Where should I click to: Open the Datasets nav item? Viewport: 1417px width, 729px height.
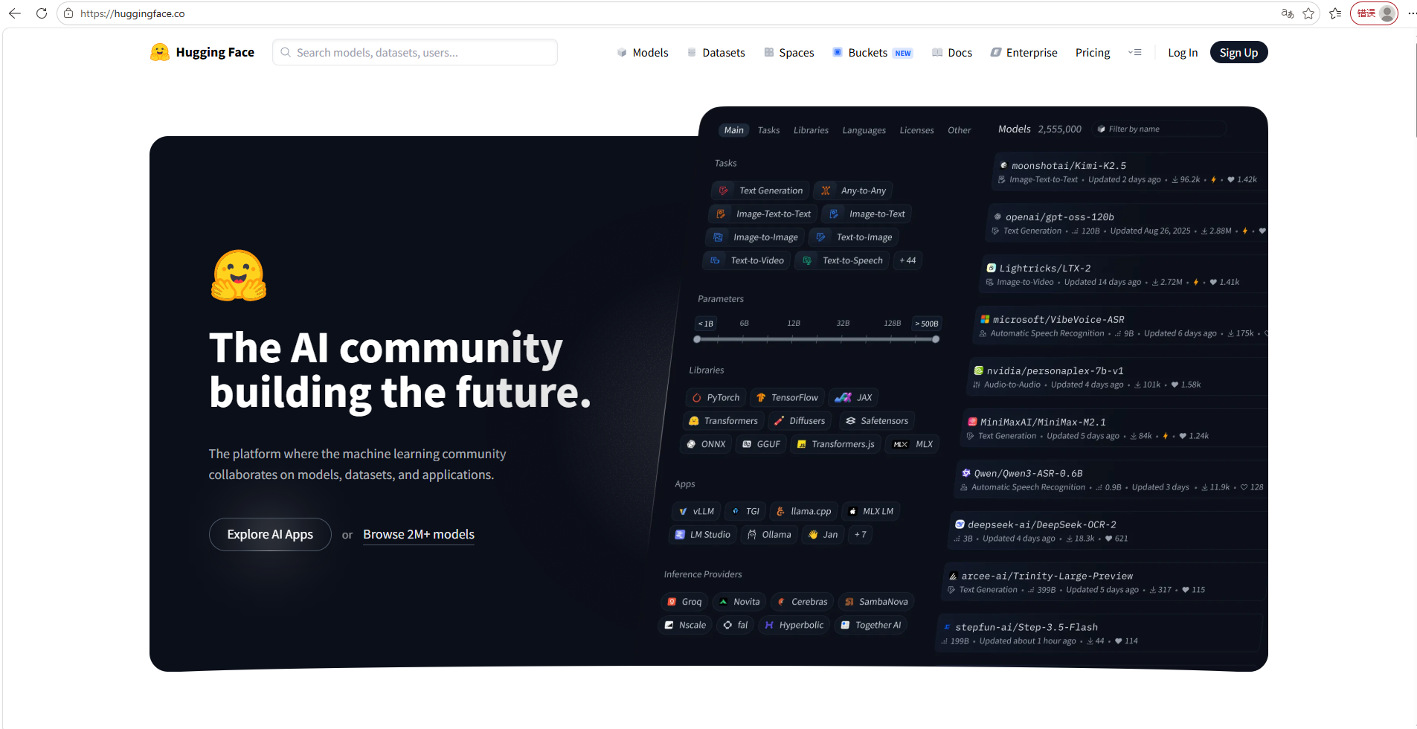(x=716, y=52)
